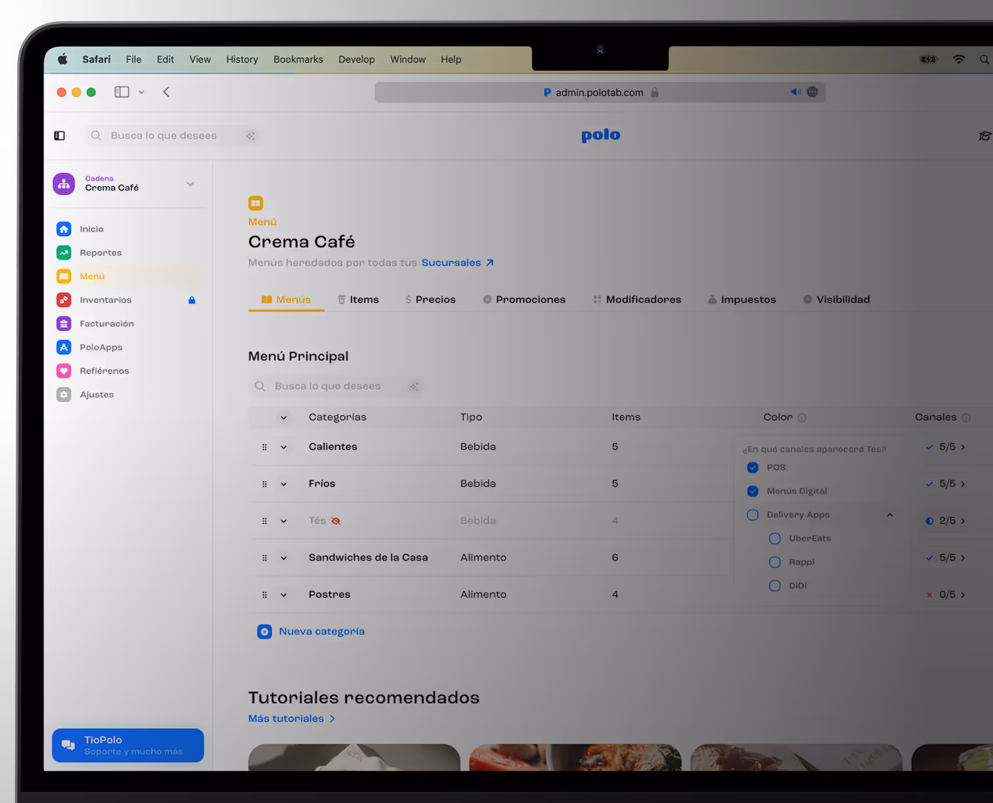Toggle hidden-eye icon next to Tés
The height and width of the screenshot is (803, 993).
pos(336,521)
